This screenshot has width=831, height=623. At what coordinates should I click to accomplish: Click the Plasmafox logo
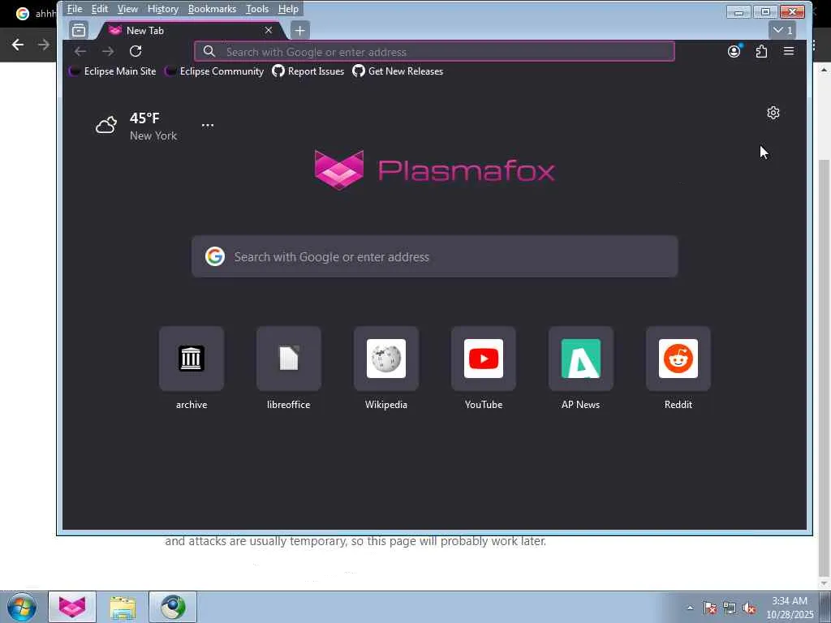pos(435,170)
